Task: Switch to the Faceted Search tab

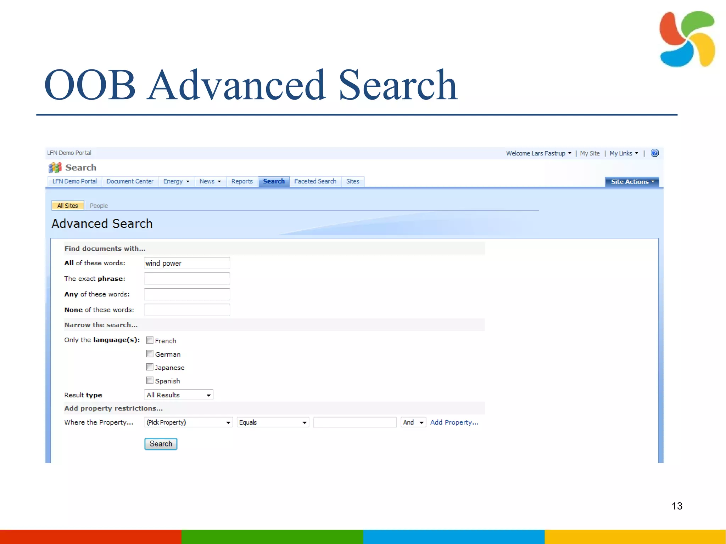Action: [x=315, y=181]
